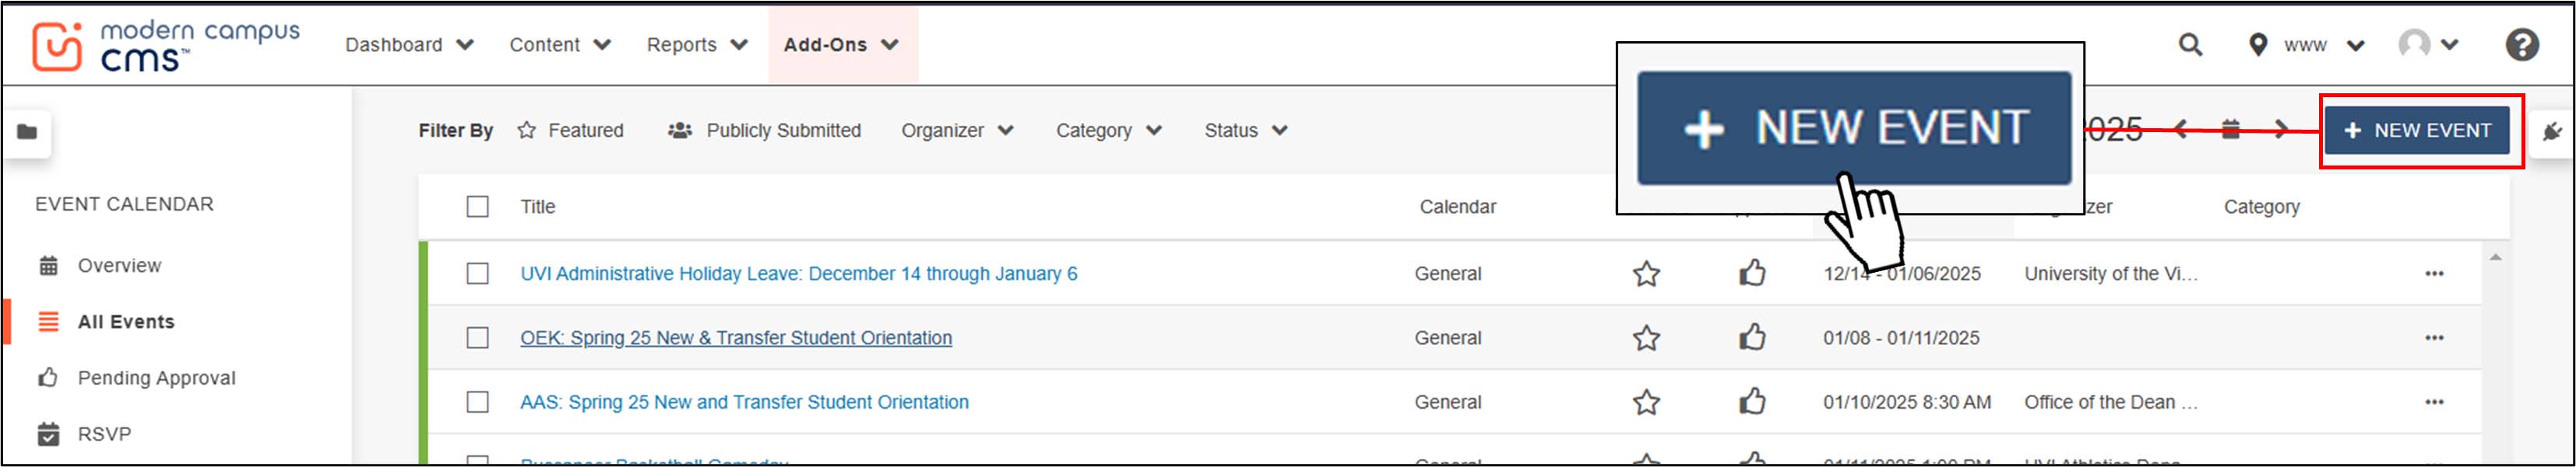Click the New Event button

coord(2417,131)
